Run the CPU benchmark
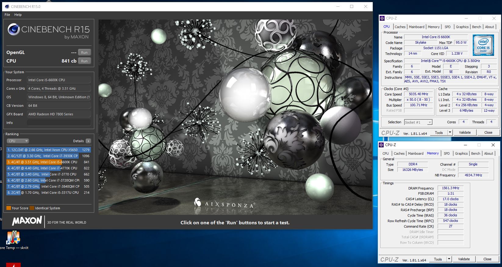Image resolution: width=502 pixels, height=267 pixels. pos(84,61)
